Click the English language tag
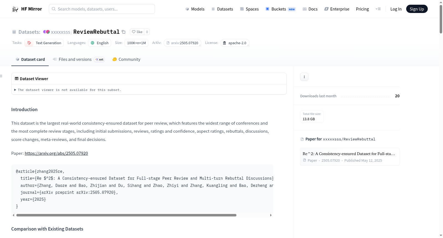This screenshot has height=238, width=443. point(99,43)
